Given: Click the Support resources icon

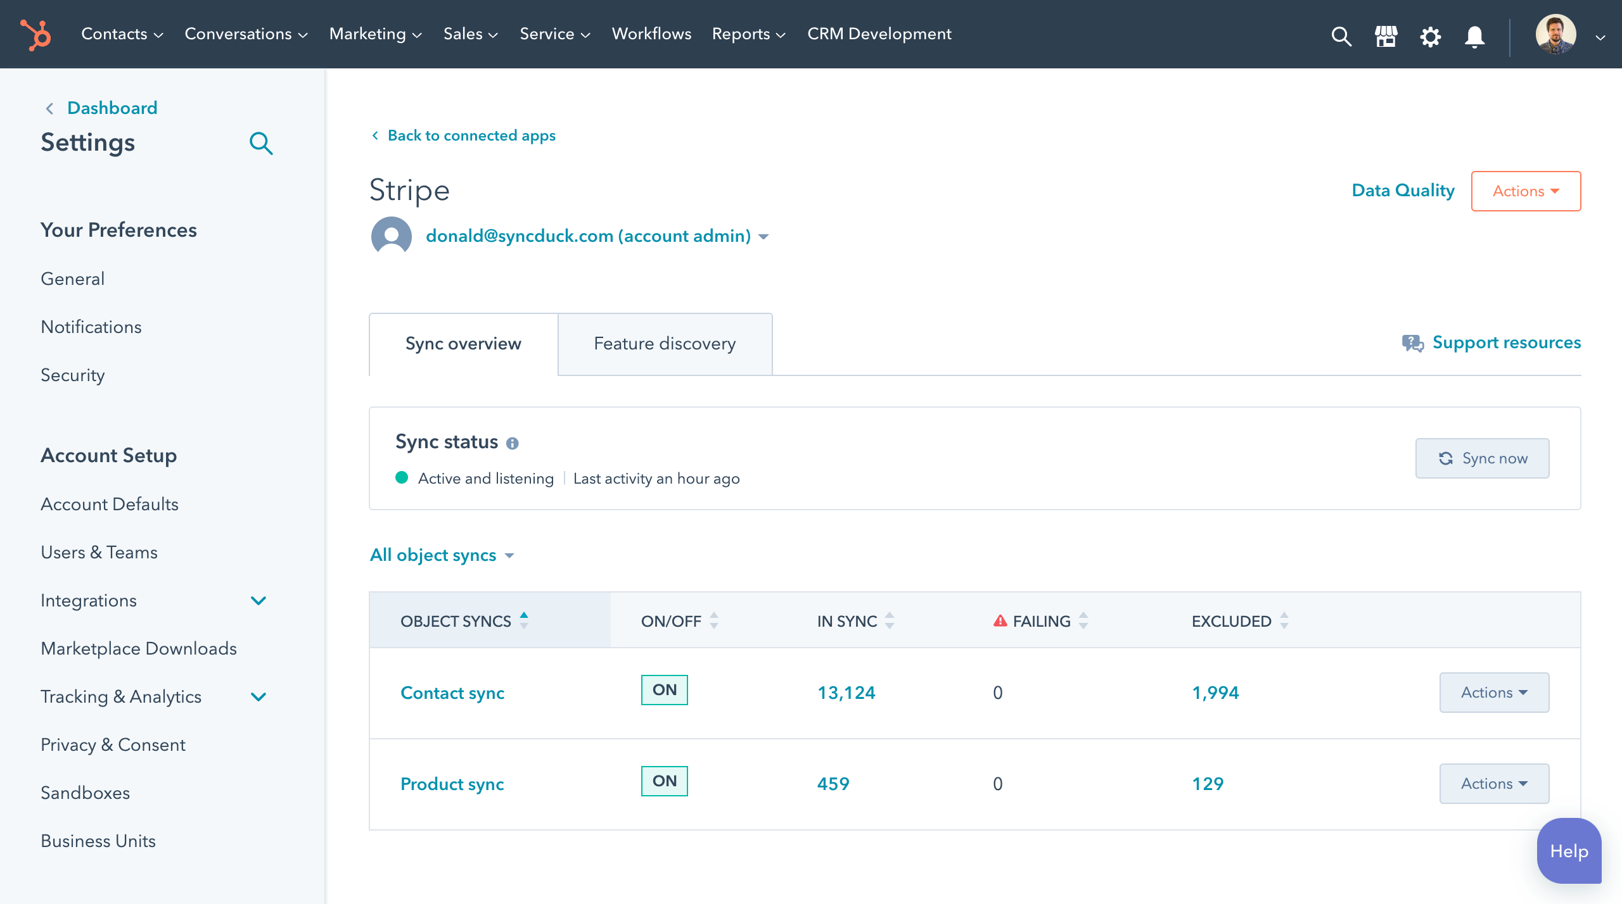Looking at the screenshot, I should pyautogui.click(x=1412, y=342).
